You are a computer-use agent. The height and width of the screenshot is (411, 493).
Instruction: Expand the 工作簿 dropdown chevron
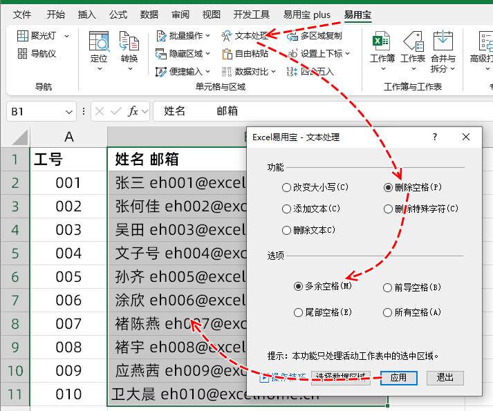click(x=383, y=68)
